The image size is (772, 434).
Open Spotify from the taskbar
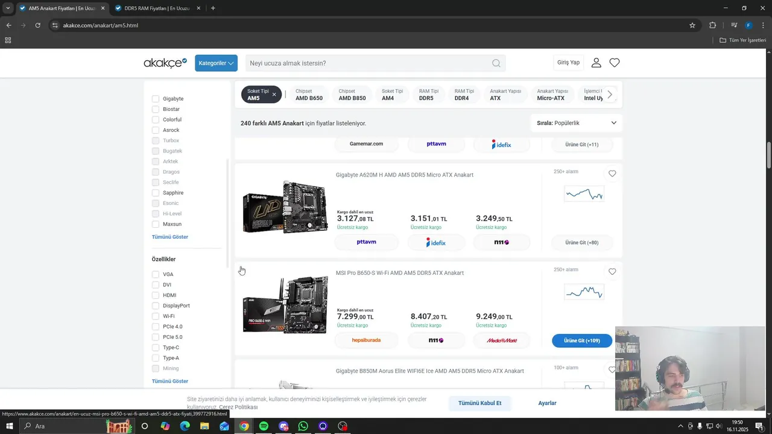coord(264,426)
